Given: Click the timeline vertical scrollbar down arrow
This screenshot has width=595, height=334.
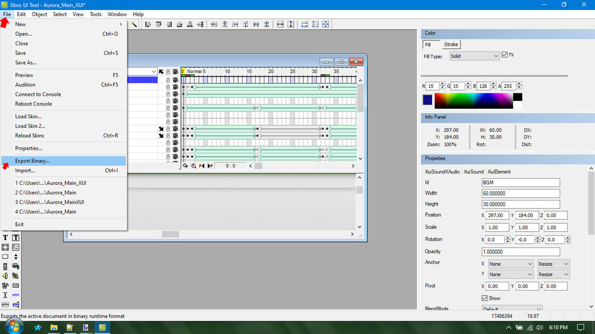Looking at the screenshot, I should point(360,159).
